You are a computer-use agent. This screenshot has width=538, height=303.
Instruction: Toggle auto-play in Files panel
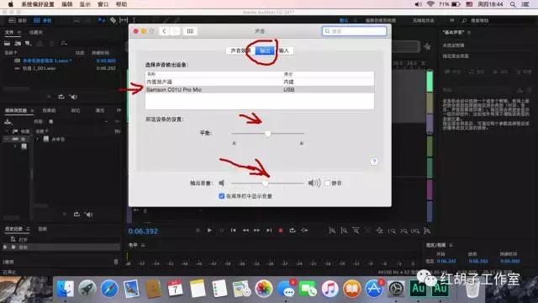pos(73,97)
